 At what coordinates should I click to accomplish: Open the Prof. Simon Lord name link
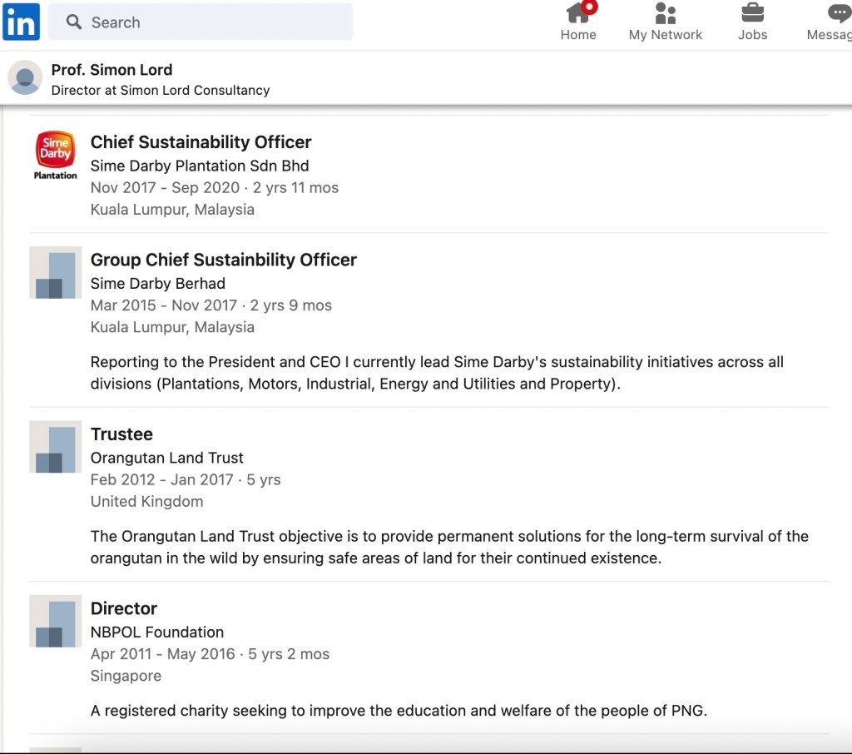[111, 70]
